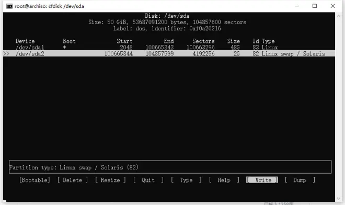Click the Boot column header
The image size is (345, 205).
(69, 41)
